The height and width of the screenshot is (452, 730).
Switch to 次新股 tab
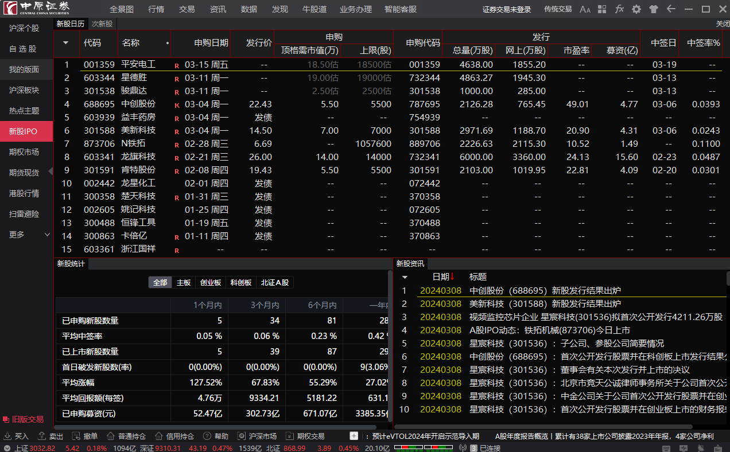[x=102, y=24]
